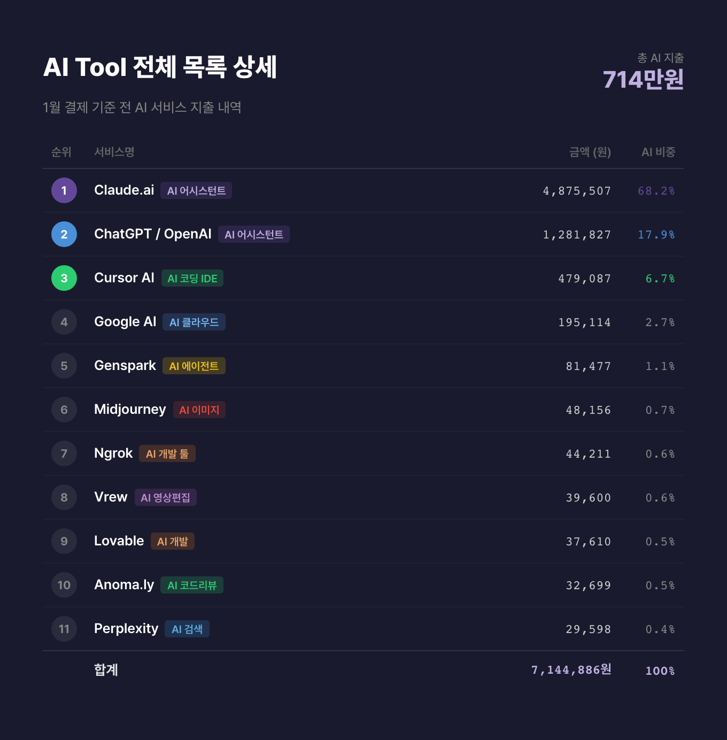Screen dimensions: 727x740
Task: Click the 금액 (원) column header
Action: click(x=590, y=152)
